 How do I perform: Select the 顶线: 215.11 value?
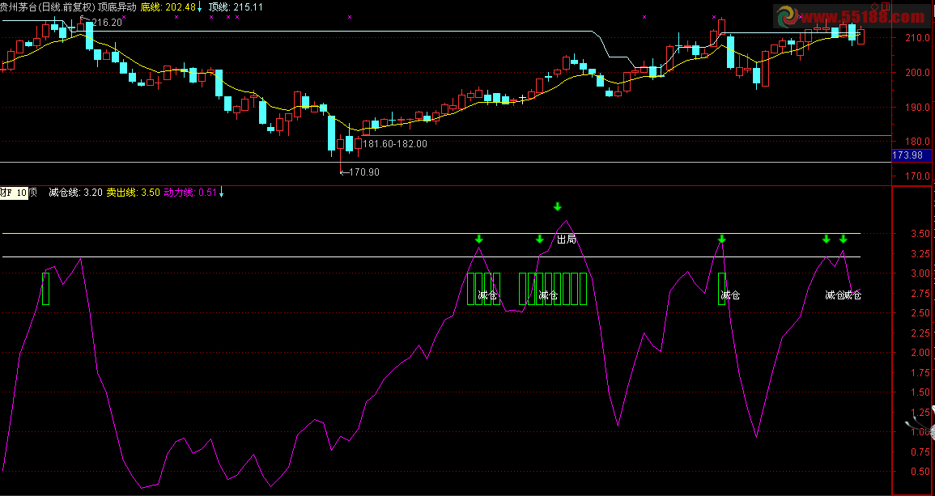click(x=236, y=7)
